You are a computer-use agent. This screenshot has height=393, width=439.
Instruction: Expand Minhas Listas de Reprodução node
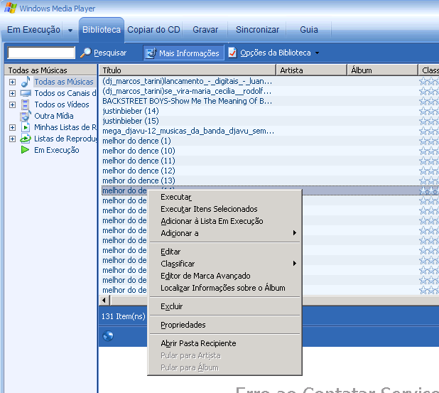coord(12,127)
